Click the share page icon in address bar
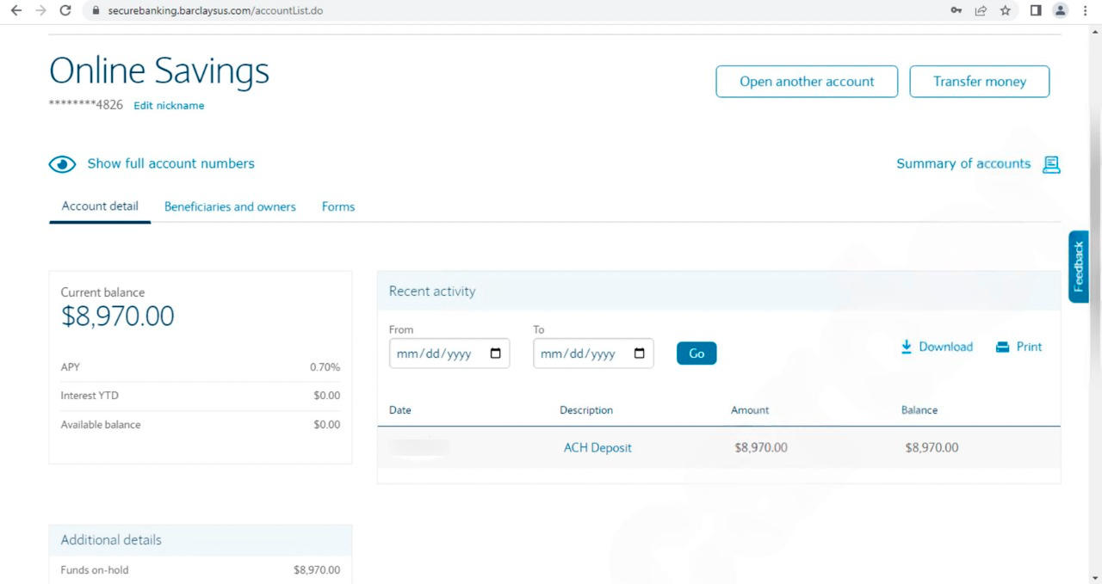The image size is (1102, 584). (x=981, y=10)
